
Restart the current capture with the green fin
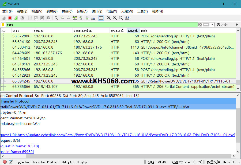click(16, 18)
